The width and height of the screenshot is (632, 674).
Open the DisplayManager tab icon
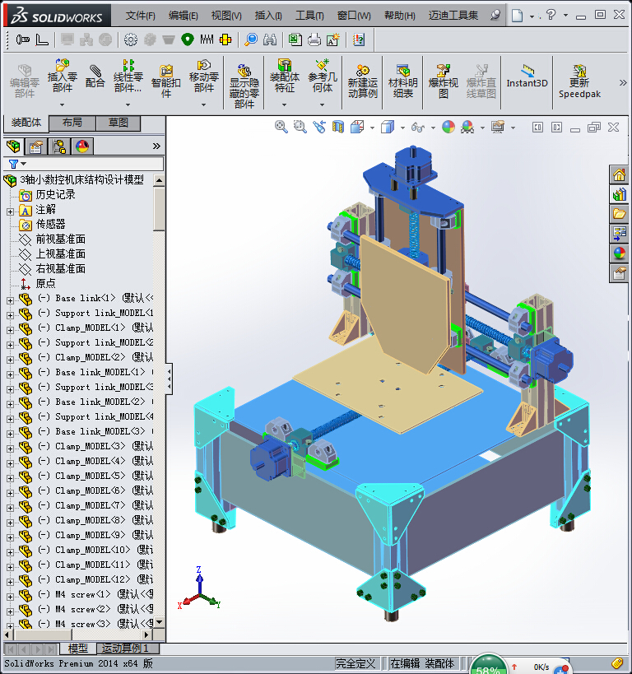(x=82, y=146)
